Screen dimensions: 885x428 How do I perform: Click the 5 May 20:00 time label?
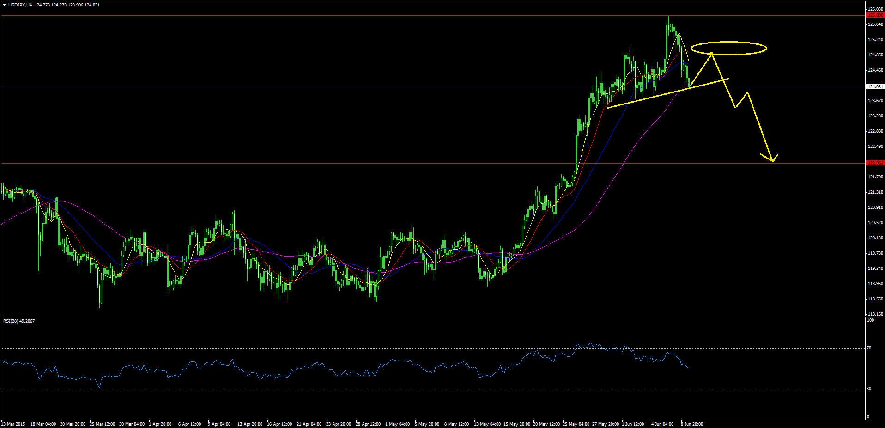pyautogui.click(x=427, y=424)
